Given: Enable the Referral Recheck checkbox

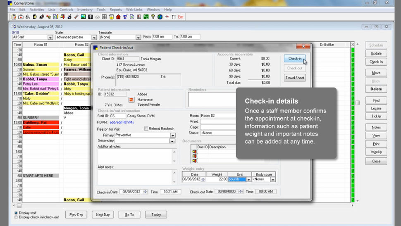Looking at the screenshot, I should [x=146, y=128].
